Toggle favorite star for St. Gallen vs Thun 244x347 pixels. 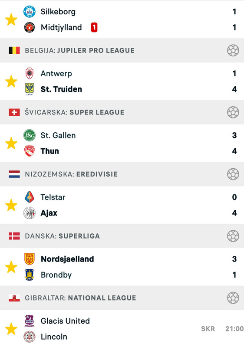point(11,143)
